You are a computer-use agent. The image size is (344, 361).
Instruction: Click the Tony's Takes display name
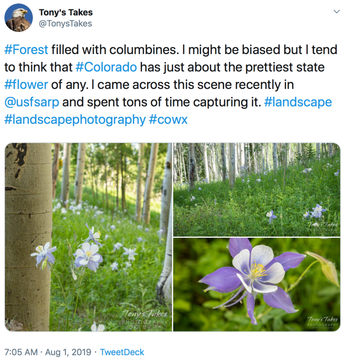66,12
